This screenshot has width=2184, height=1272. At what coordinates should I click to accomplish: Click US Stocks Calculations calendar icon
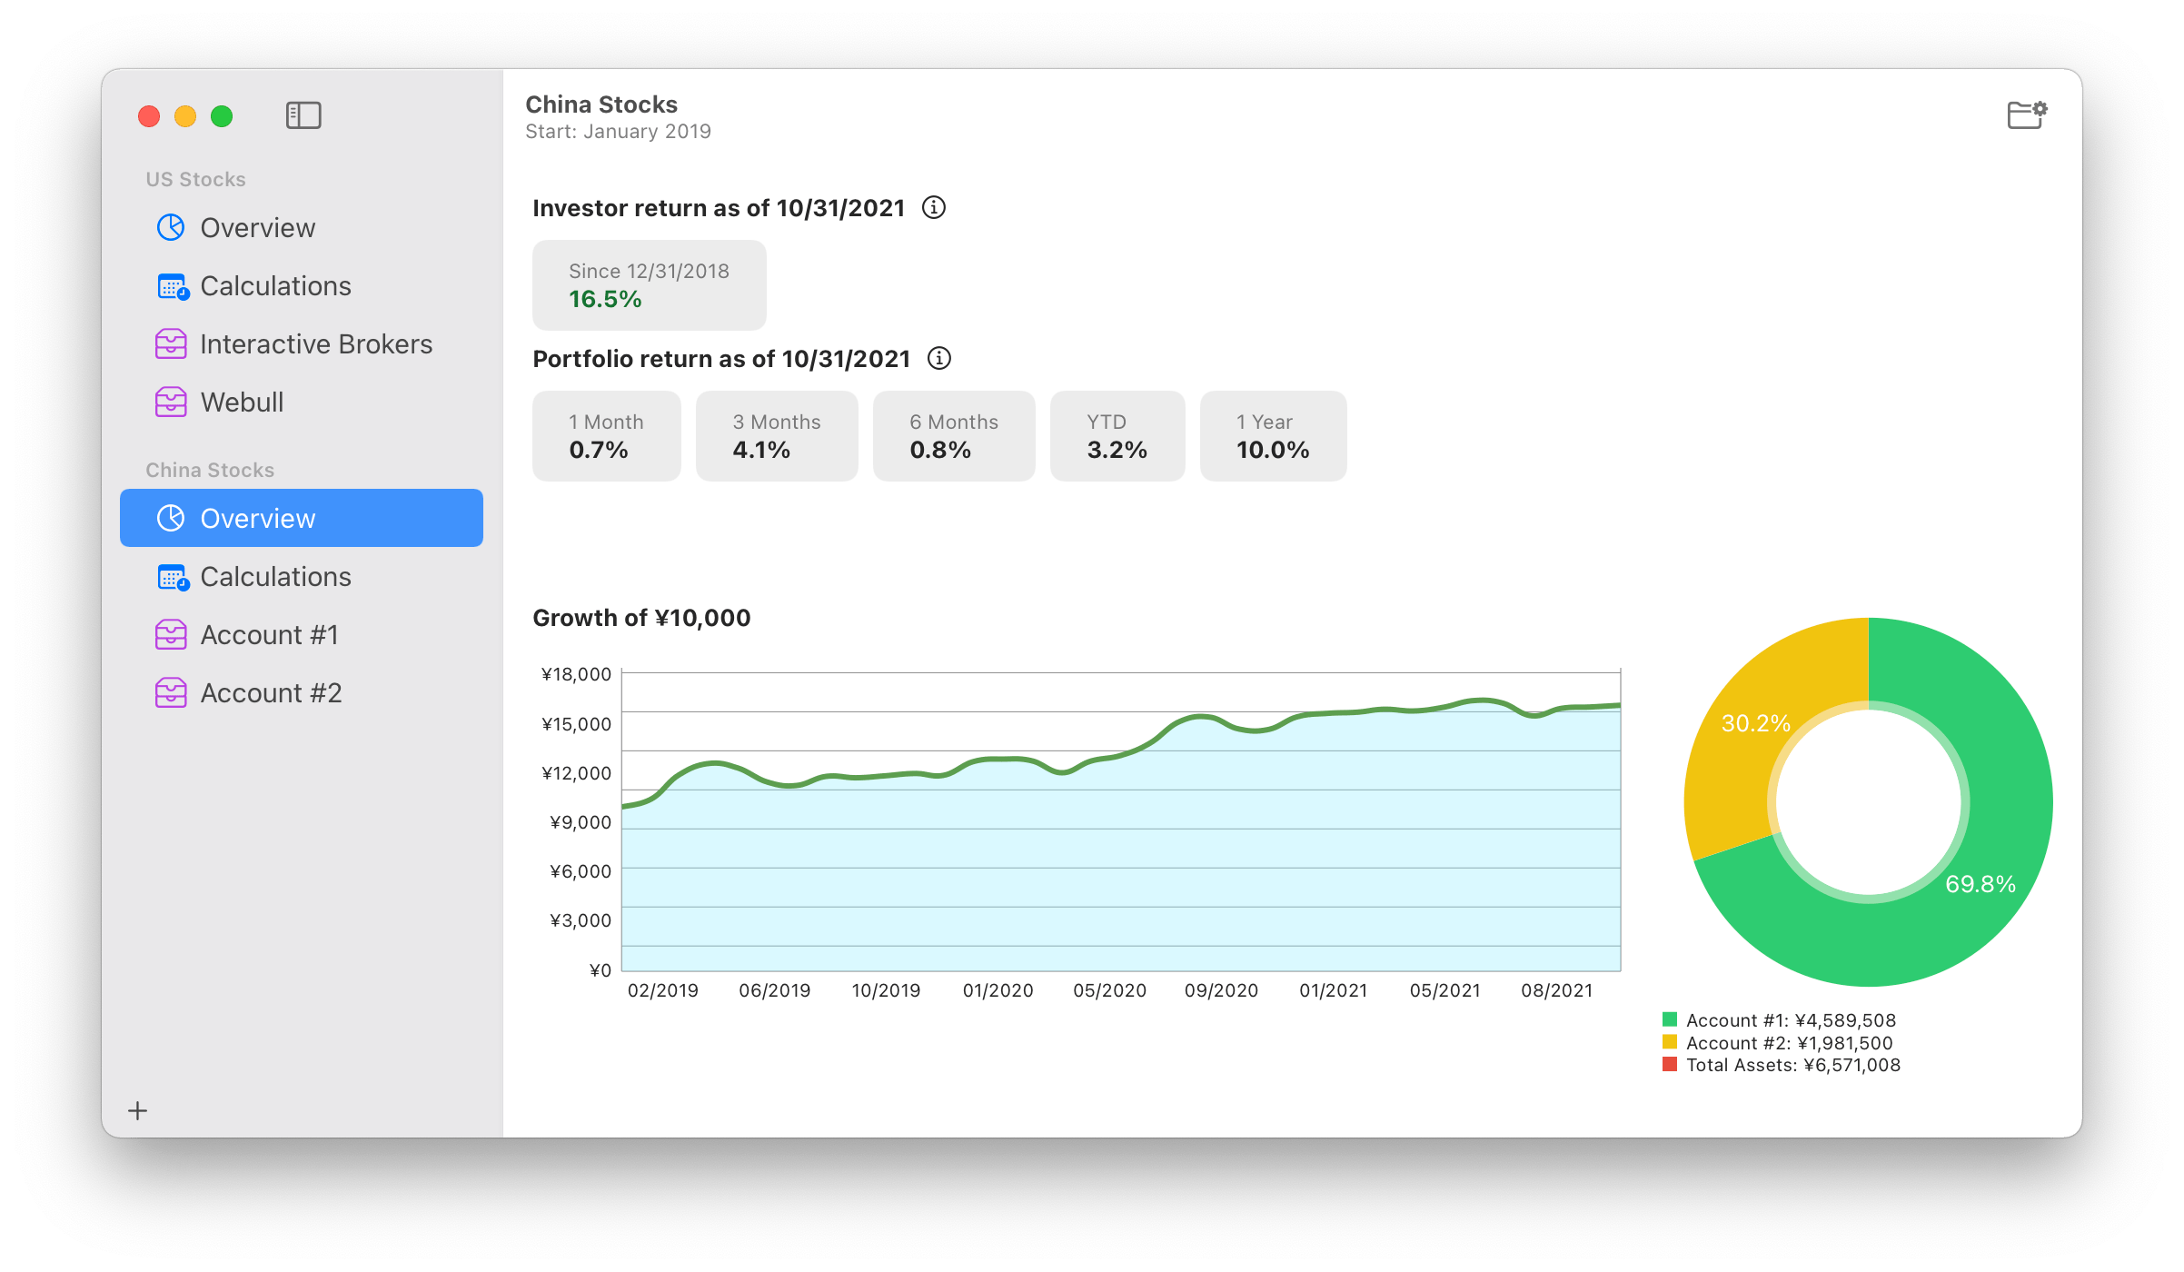click(x=172, y=286)
